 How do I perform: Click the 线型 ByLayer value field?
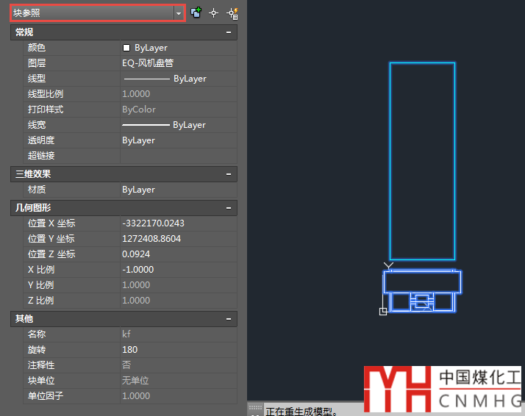[176, 79]
